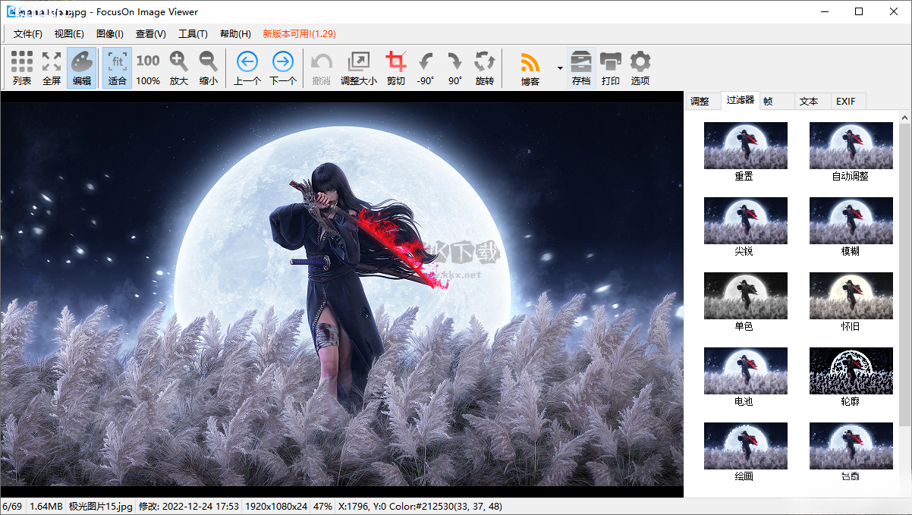The image size is (912, 515).
Task: Enter fullscreen mode (全屏)
Action: [52, 68]
